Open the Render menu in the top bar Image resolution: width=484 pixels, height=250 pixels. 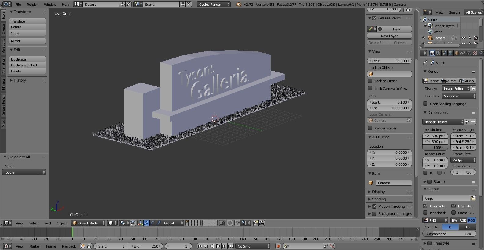point(32,4)
